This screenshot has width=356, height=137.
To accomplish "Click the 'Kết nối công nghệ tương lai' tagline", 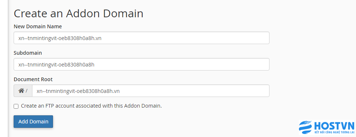I will [334, 132].
